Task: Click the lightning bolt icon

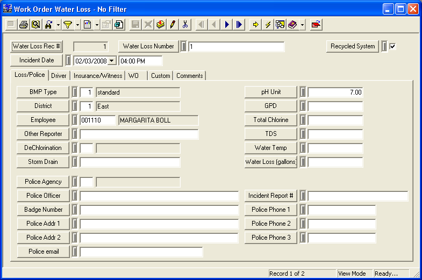Action: (268, 25)
